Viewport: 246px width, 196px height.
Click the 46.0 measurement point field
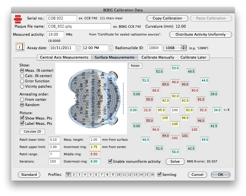point(146,140)
